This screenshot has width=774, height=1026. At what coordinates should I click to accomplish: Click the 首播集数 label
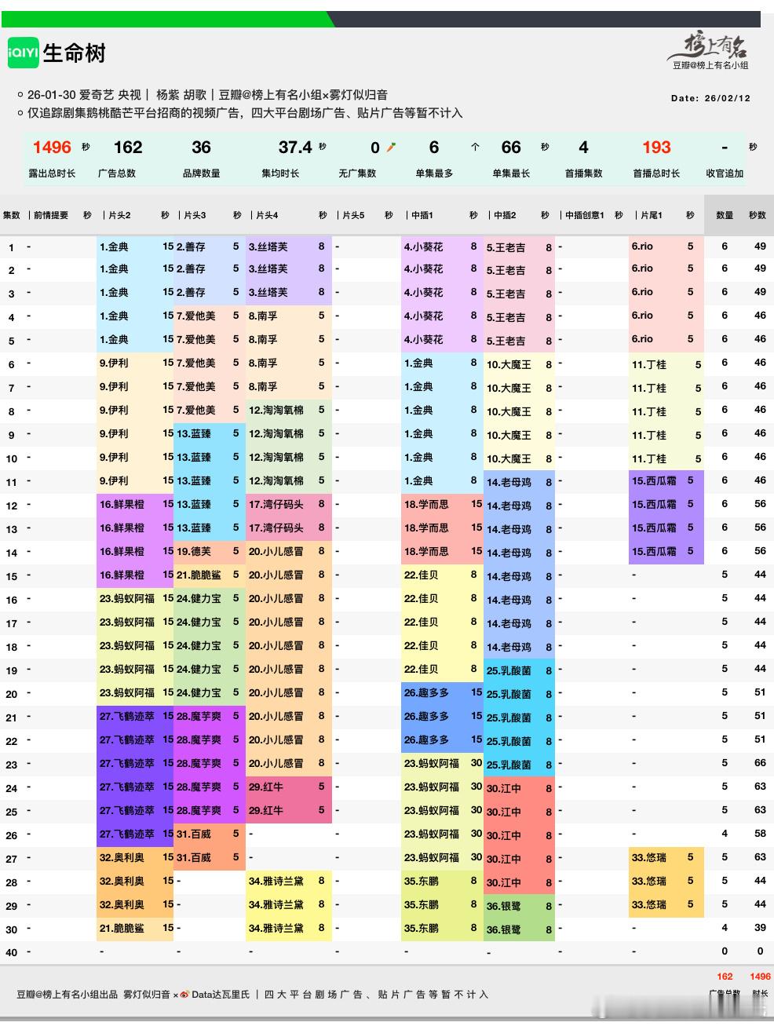(x=583, y=173)
